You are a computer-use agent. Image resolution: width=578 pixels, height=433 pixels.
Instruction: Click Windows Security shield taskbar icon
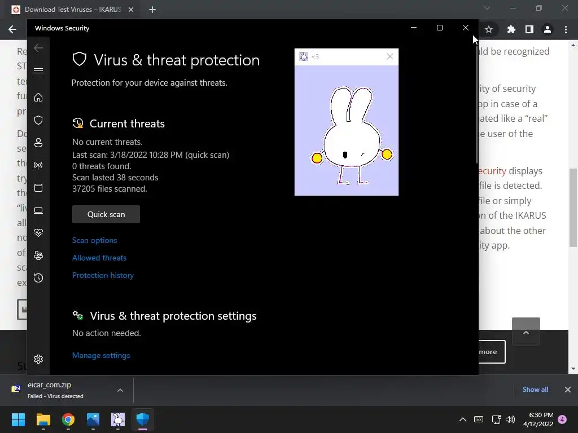(143, 419)
